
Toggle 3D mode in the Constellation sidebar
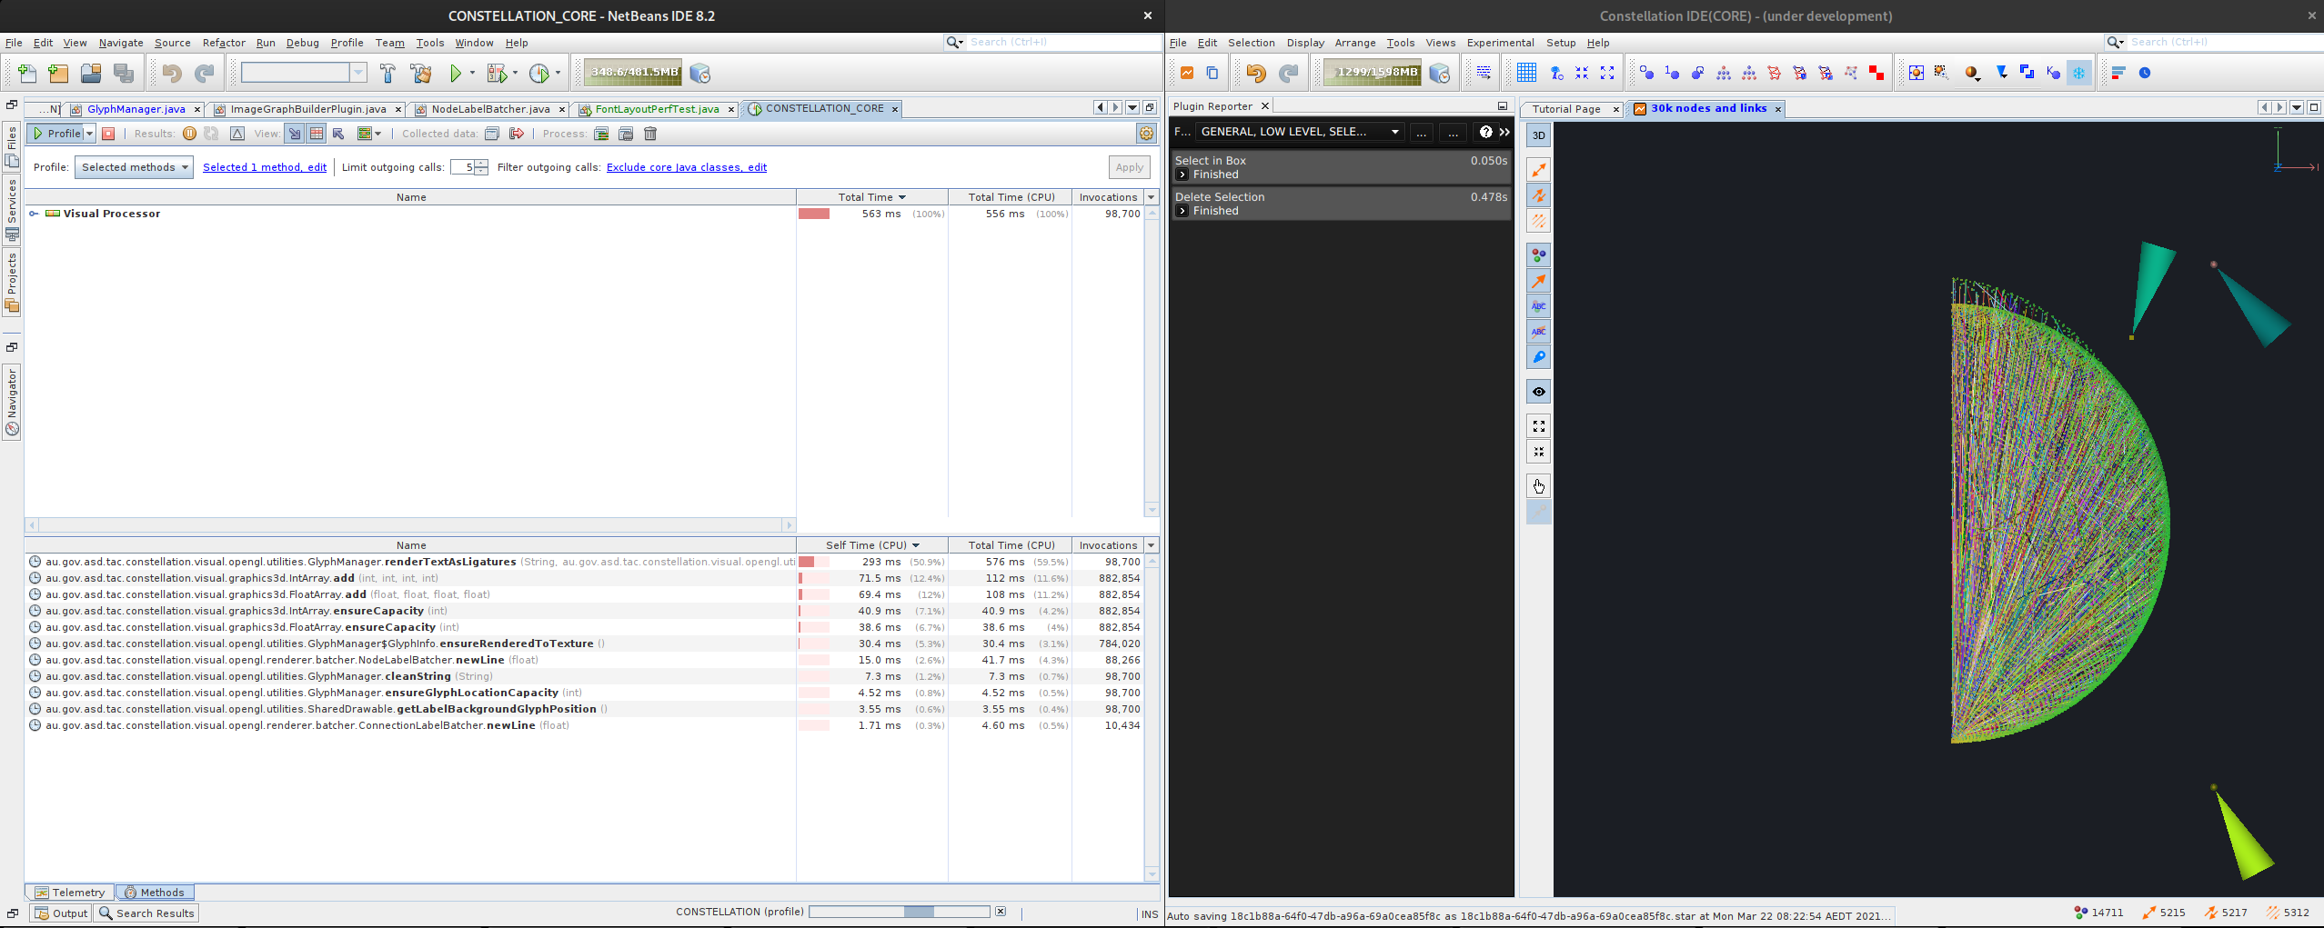[1537, 135]
